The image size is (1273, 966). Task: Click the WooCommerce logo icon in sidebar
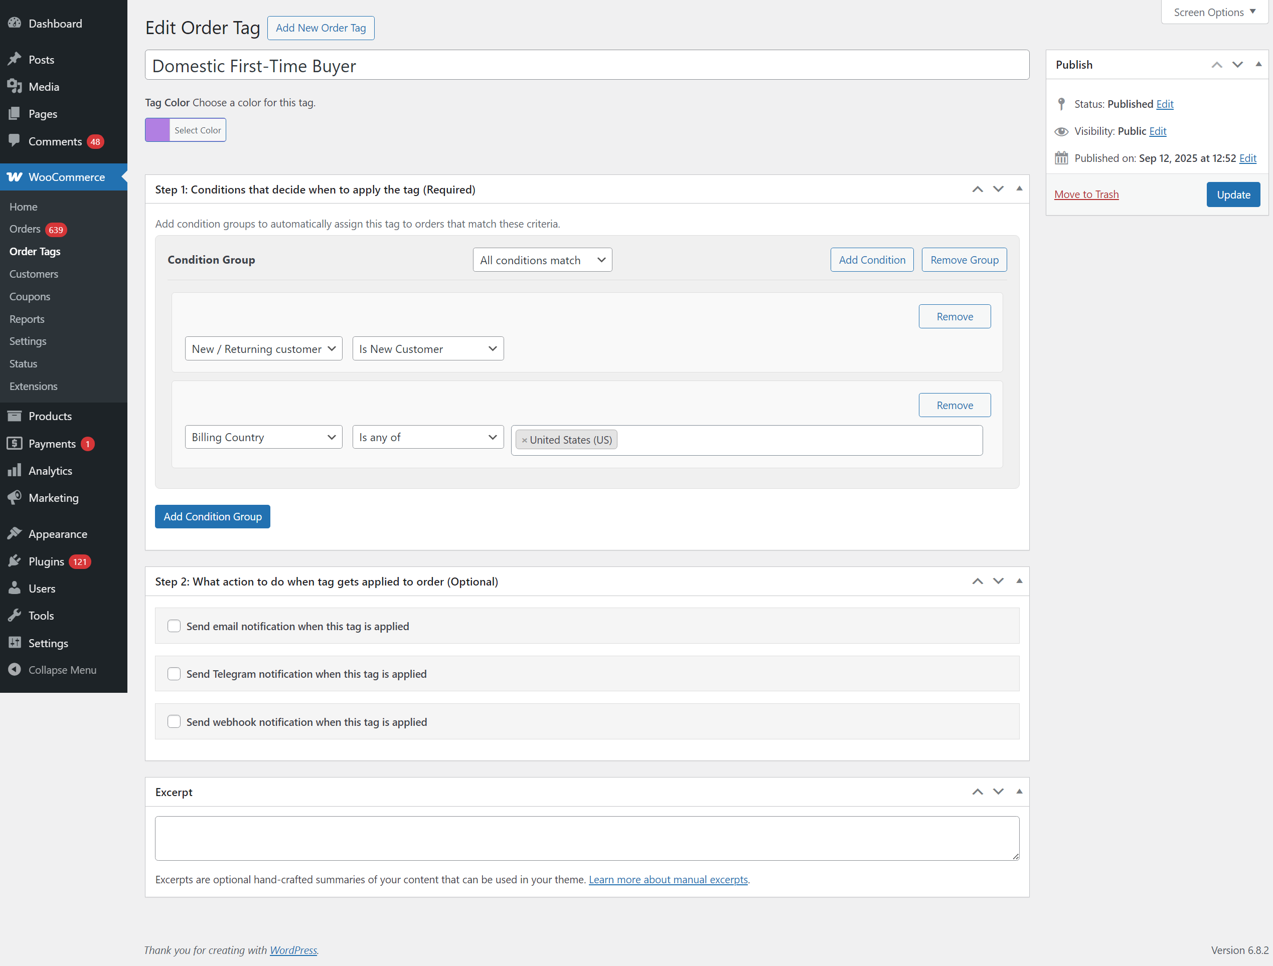click(14, 177)
